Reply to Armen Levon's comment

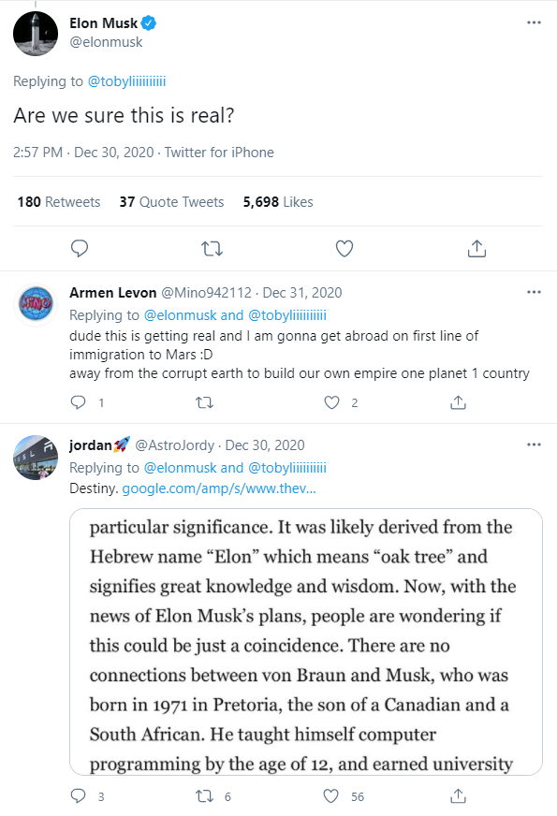coord(78,402)
